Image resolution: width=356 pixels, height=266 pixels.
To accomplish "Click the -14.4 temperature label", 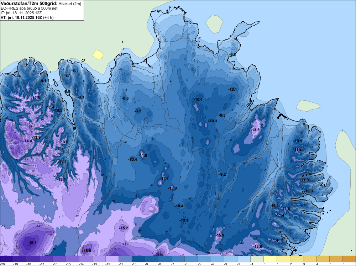I will point(28,141).
